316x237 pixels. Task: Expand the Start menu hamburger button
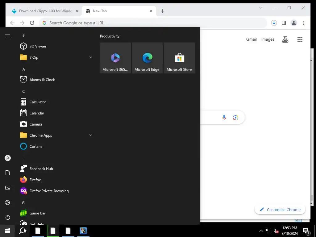[x=8, y=36]
